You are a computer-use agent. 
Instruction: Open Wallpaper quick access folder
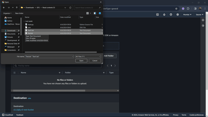(11, 47)
